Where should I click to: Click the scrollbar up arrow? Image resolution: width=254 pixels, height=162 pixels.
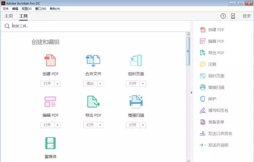[188, 34]
